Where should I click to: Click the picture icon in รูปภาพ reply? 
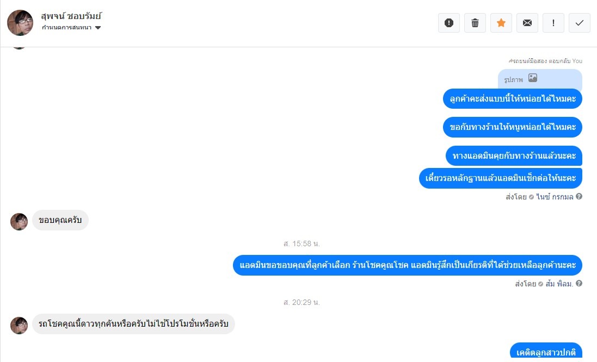pyautogui.click(x=533, y=78)
